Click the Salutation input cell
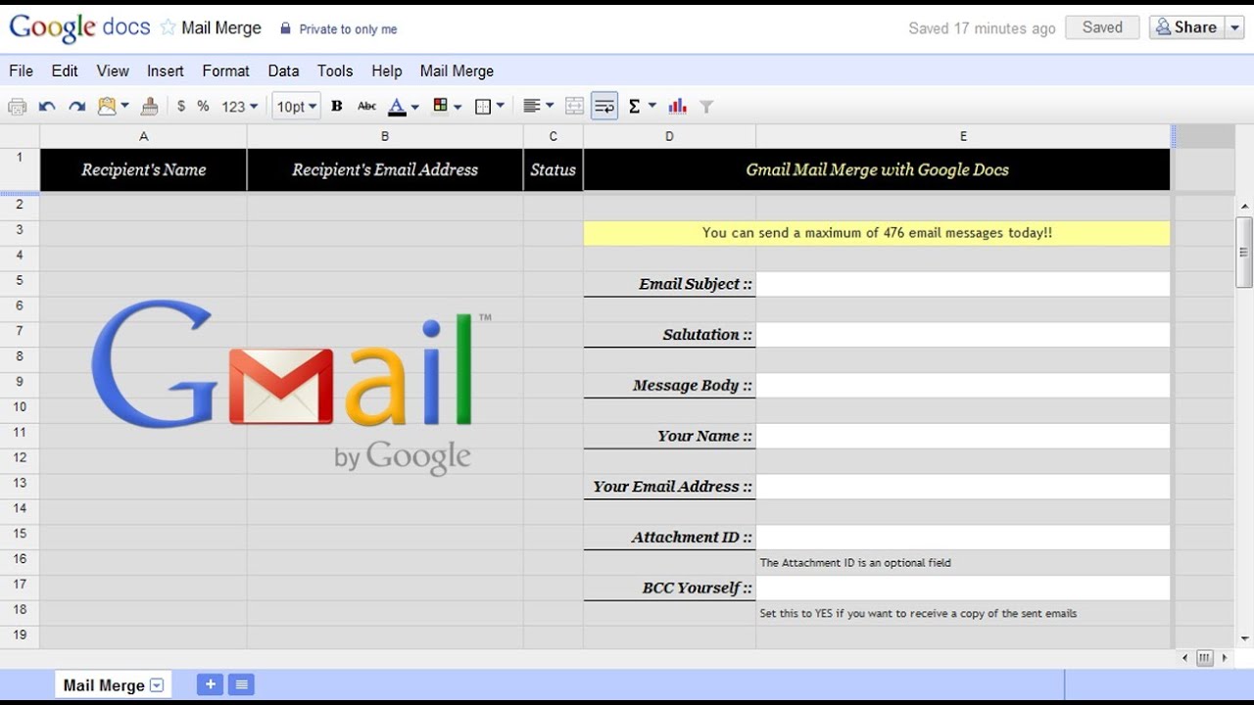1254x705 pixels. (x=963, y=335)
